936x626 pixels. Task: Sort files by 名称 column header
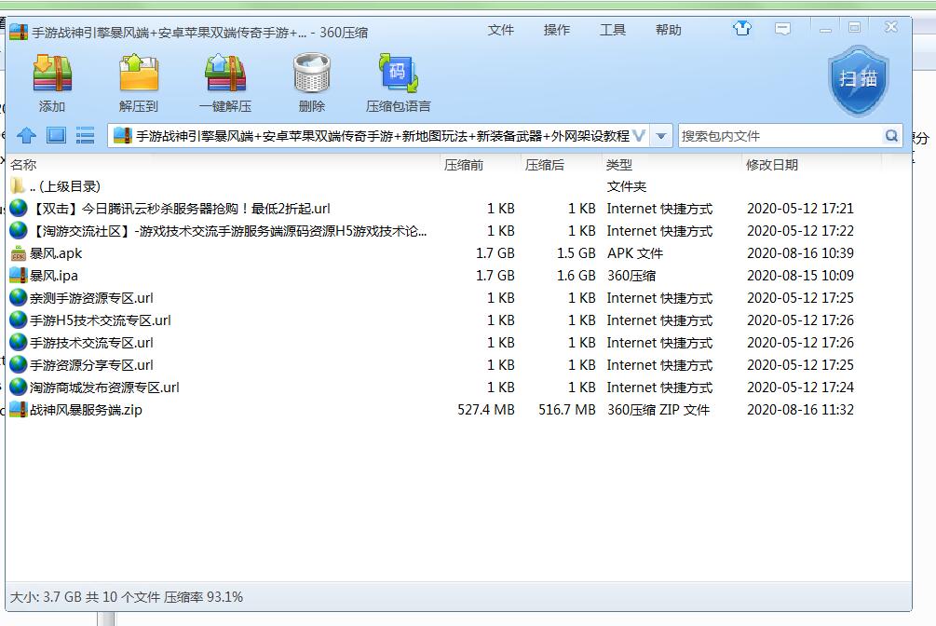(x=24, y=165)
